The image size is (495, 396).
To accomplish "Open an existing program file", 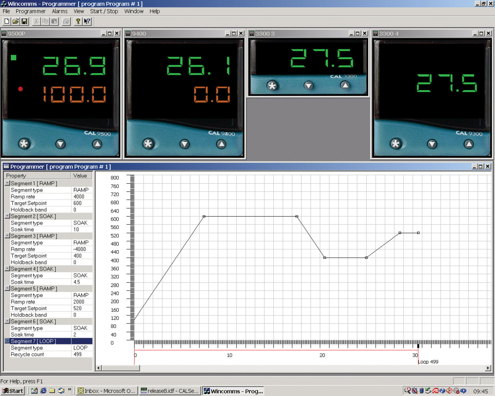I will [x=15, y=21].
